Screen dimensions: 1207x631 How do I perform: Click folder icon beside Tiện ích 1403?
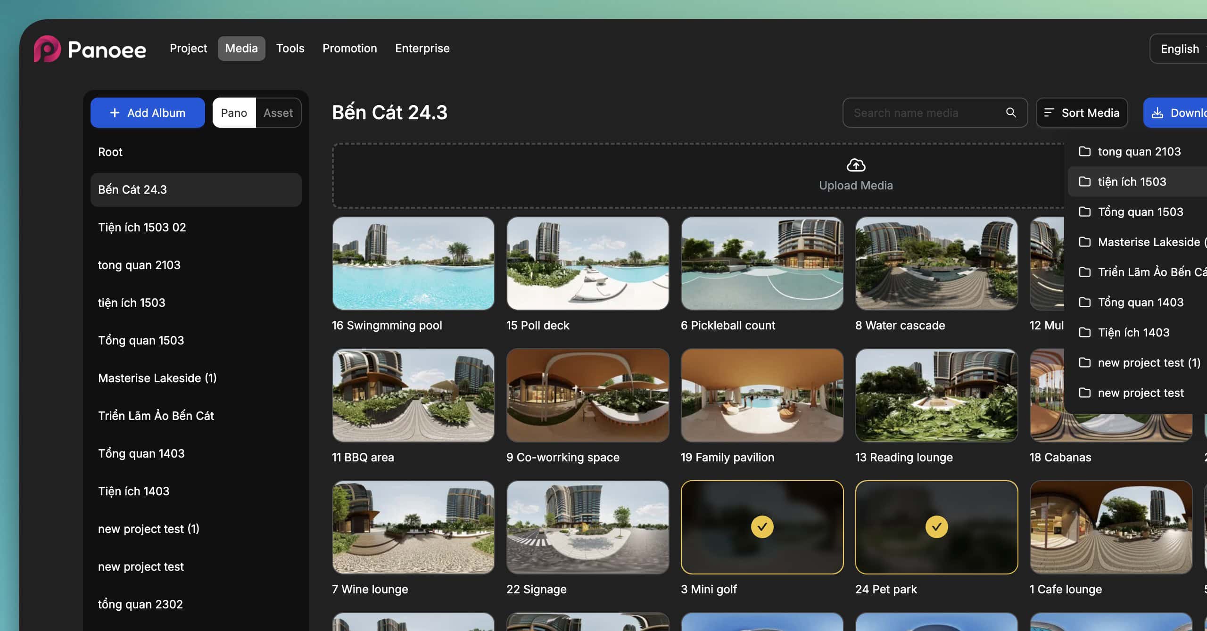(x=1085, y=332)
